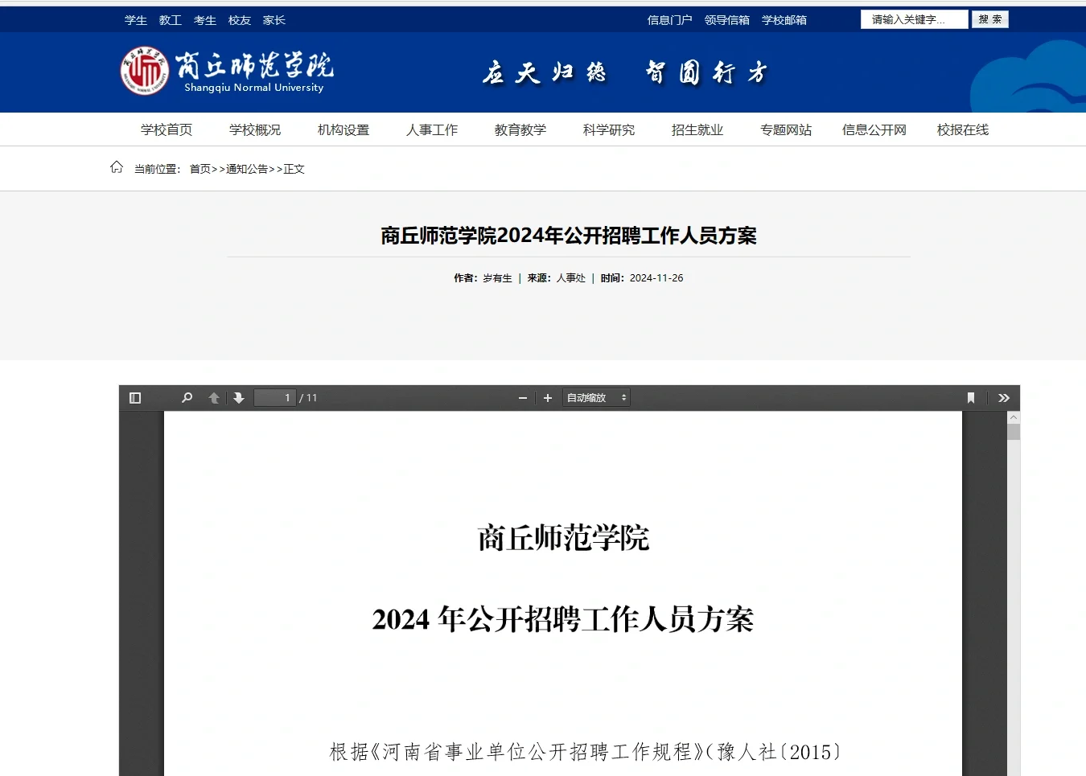Image resolution: width=1086 pixels, height=776 pixels.
Task: Zoom out the PDF document
Action: tap(523, 398)
